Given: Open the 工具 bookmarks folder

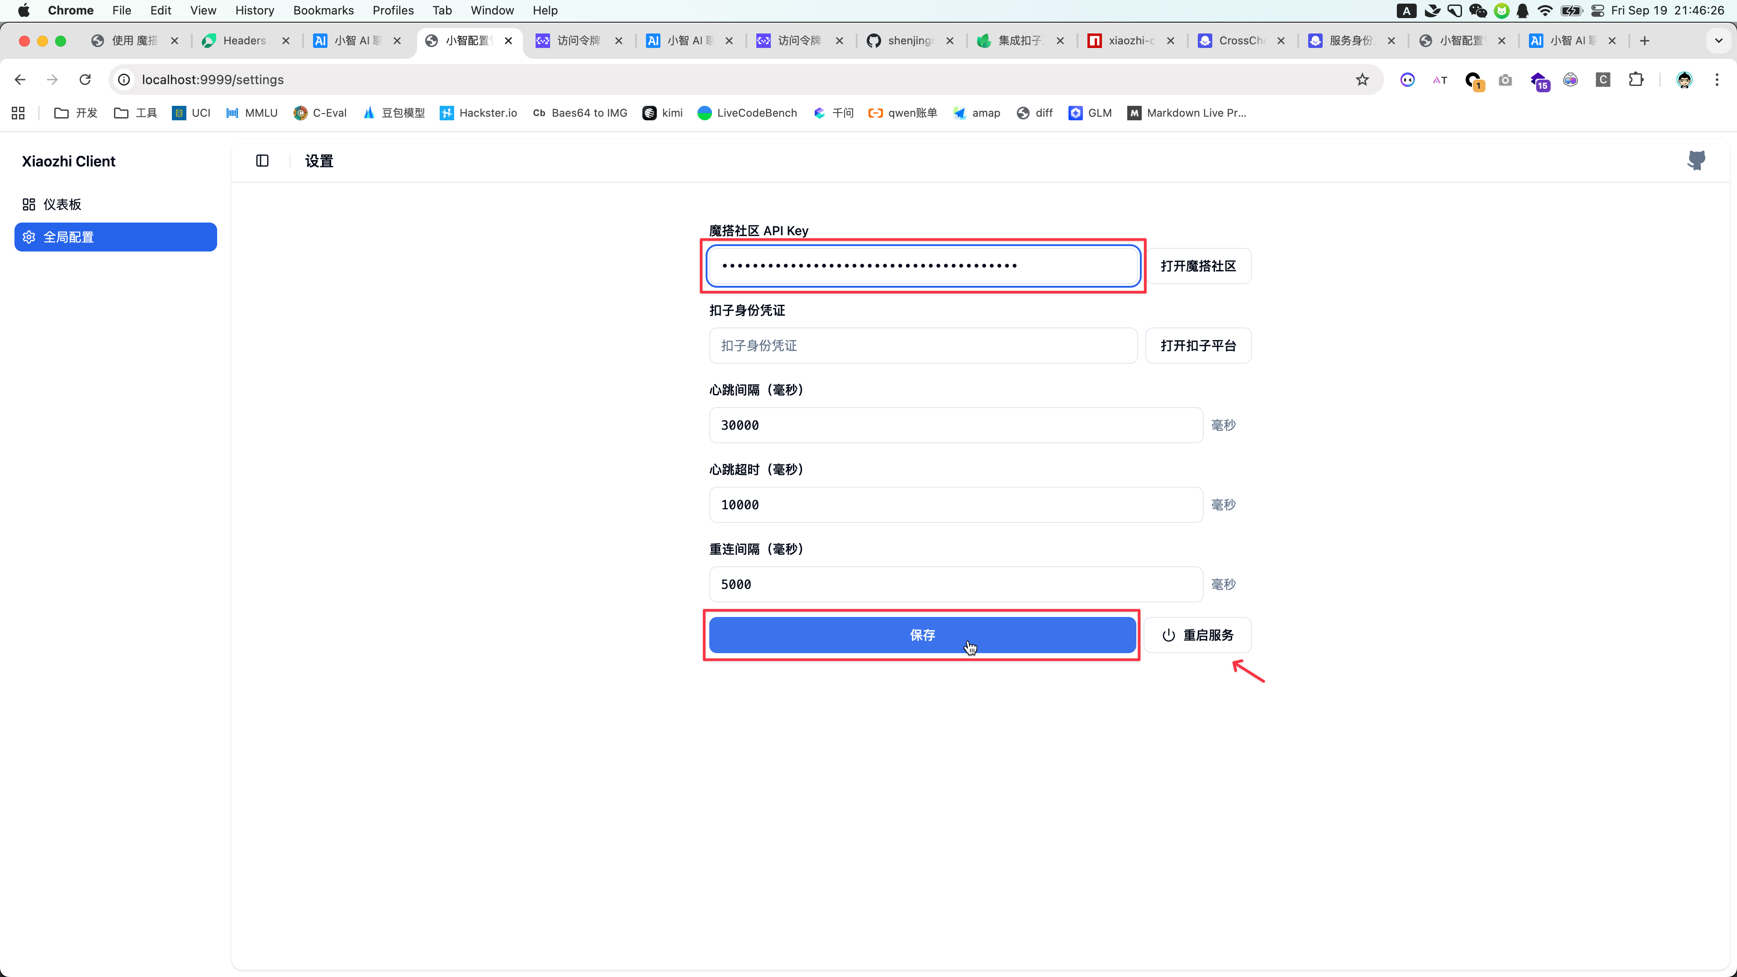Looking at the screenshot, I should (136, 113).
